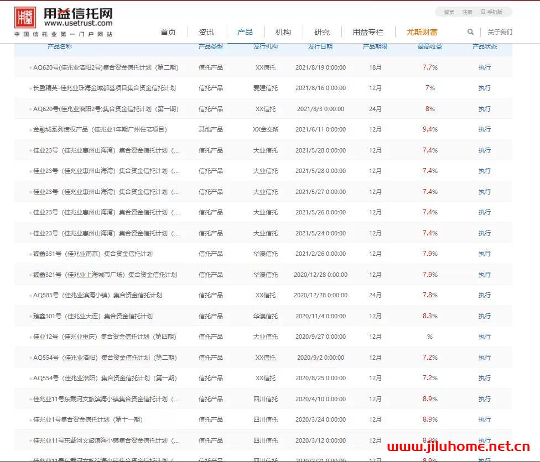Open the 机构 section
540x462 pixels.
click(283, 32)
